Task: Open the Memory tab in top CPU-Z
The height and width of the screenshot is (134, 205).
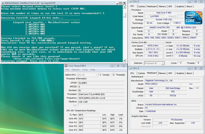Action: coord(162,6)
